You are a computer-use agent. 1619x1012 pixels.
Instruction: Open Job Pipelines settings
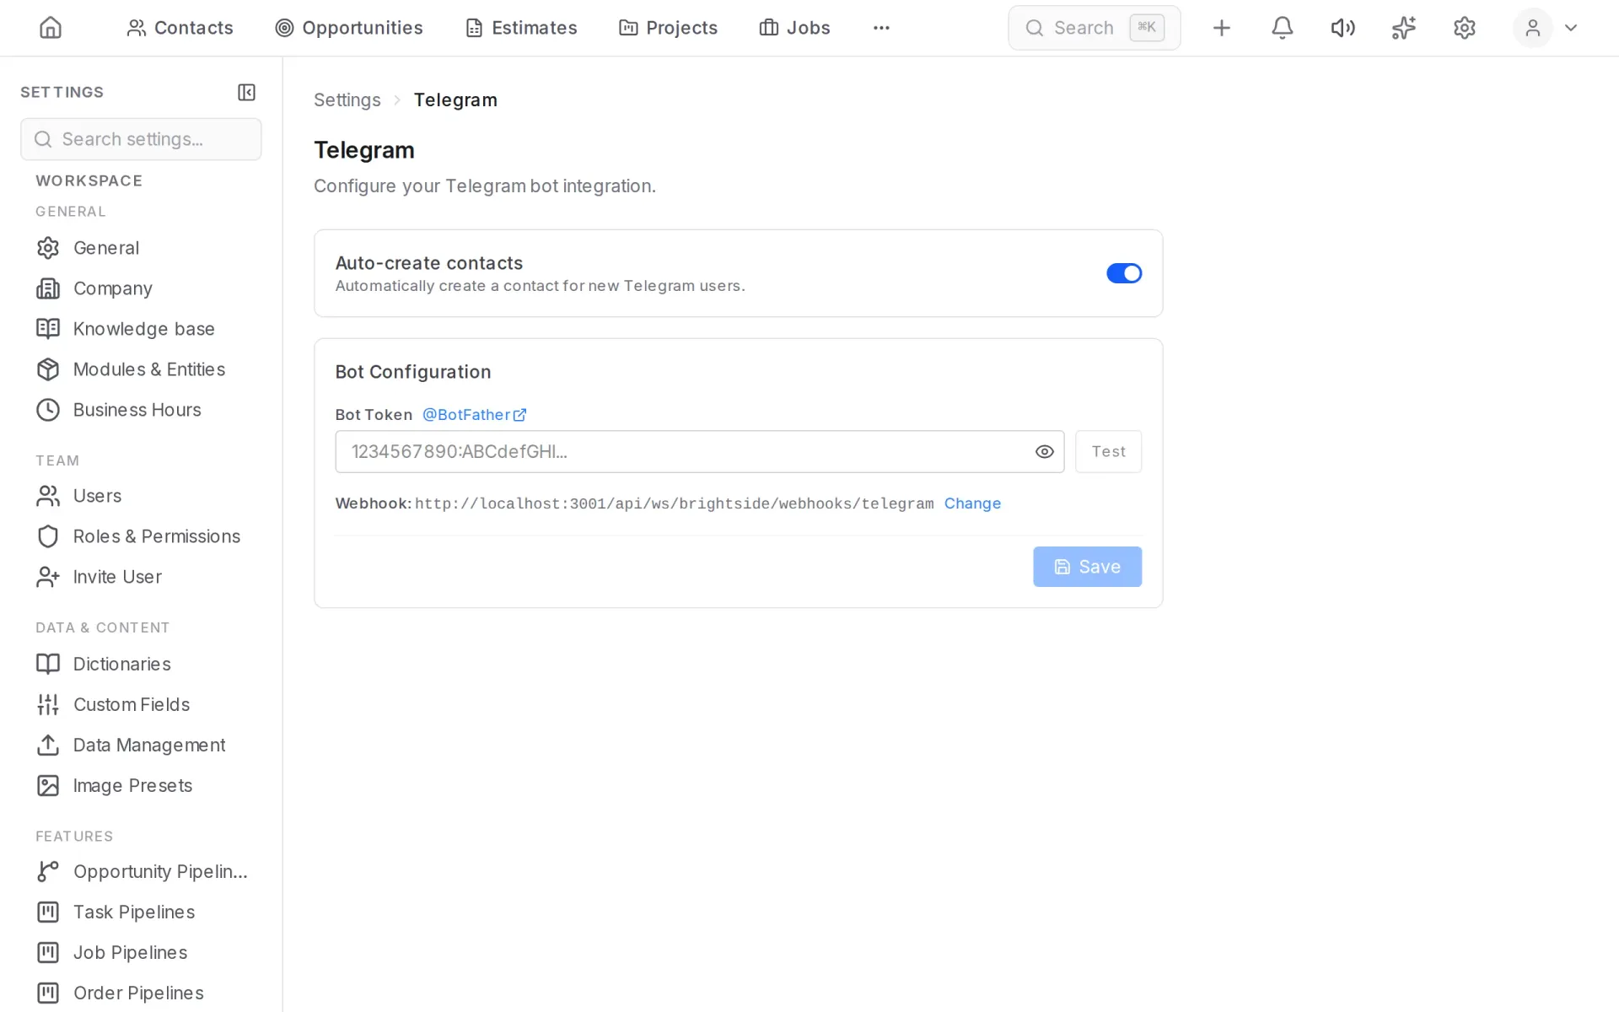coord(141,952)
